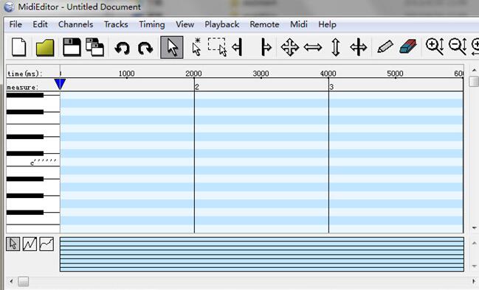
Task: Click the horizontal scrollbar thumb at bottom
Action: pyautogui.click(x=23, y=281)
